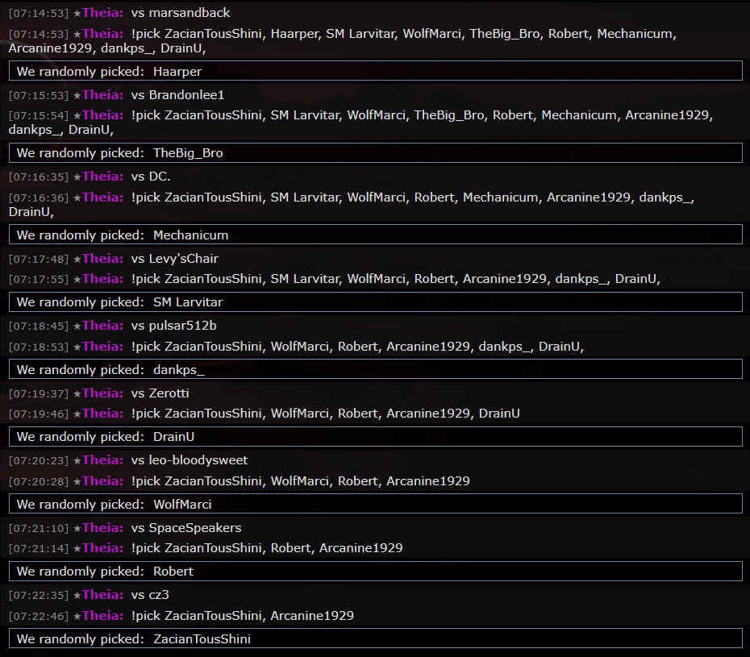Click the 'We randomly picked: WolfMarci' box
The image size is (750, 657).
(376, 504)
